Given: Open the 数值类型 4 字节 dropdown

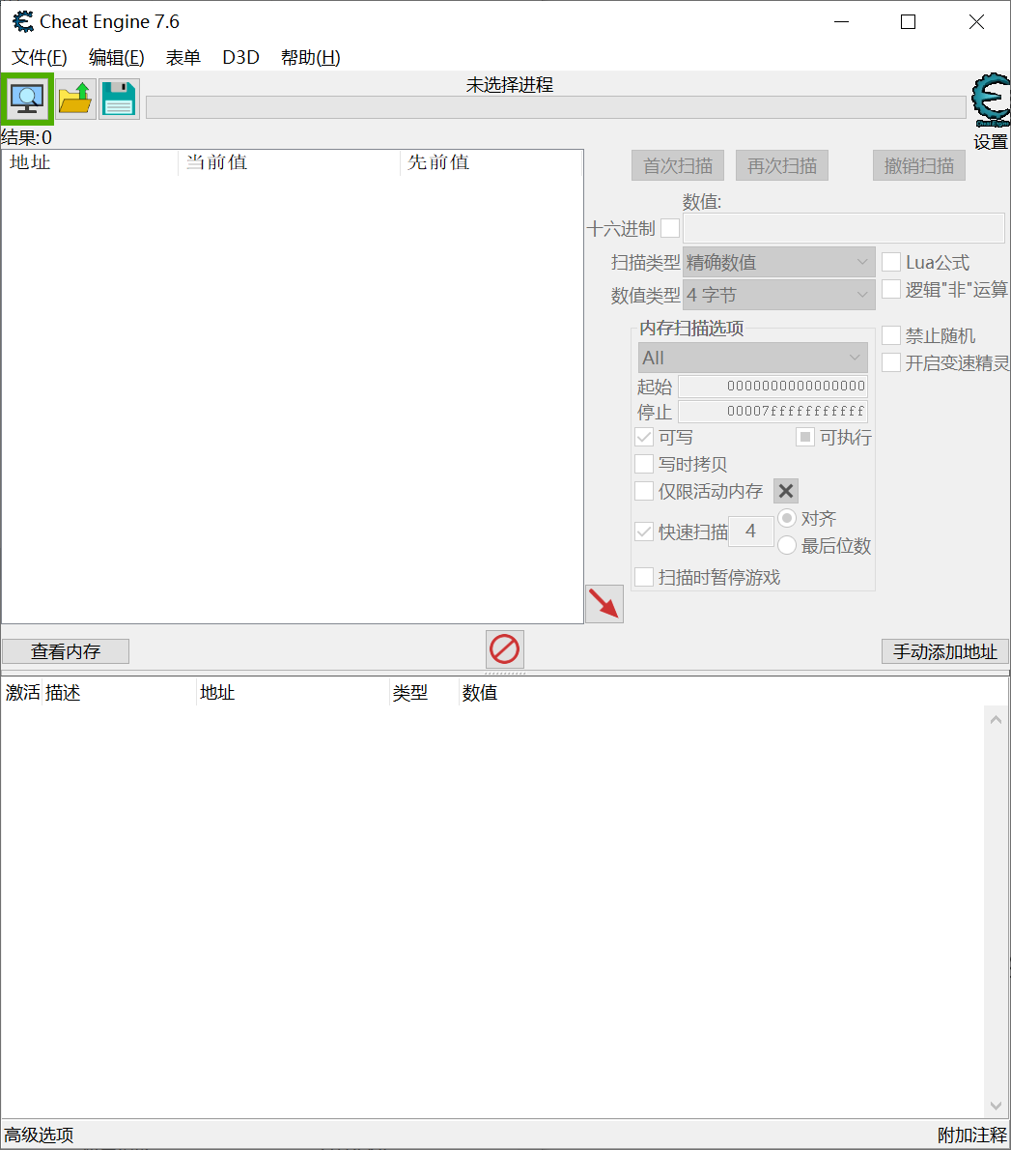Looking at the screenshot, I should click(778, 295).
